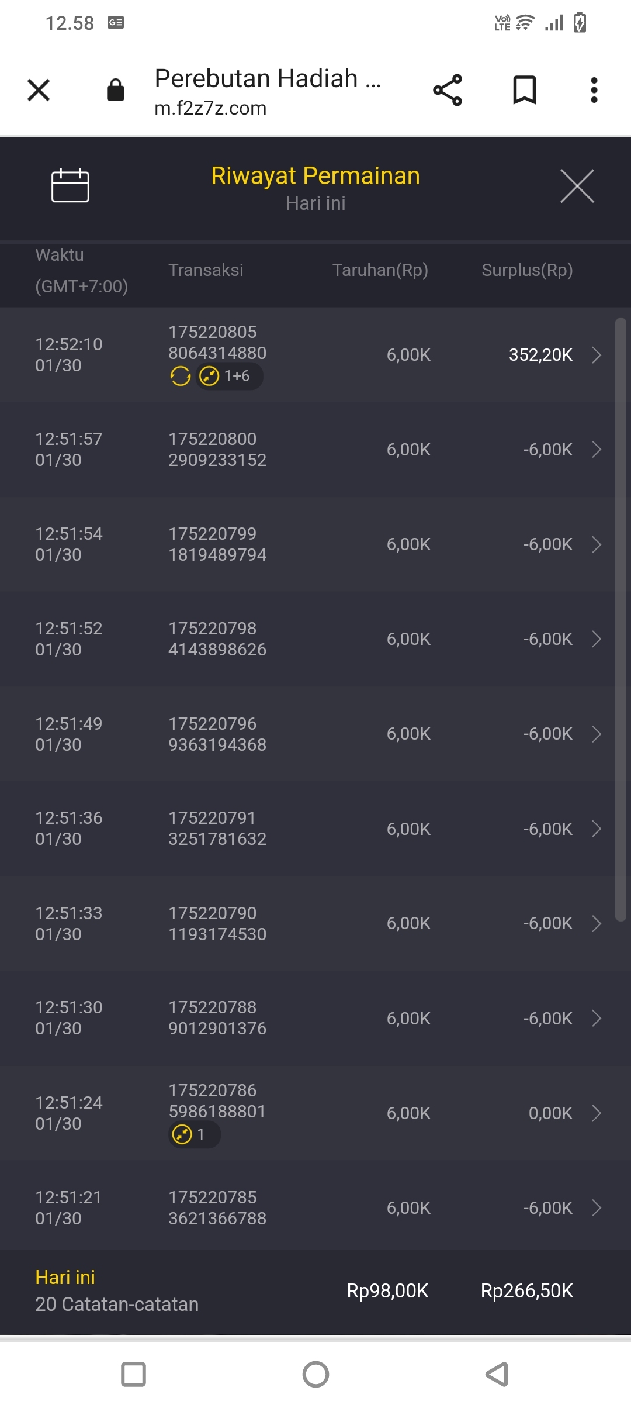
Task: Open the calendar date picker icon
Action: click(70, 186)
